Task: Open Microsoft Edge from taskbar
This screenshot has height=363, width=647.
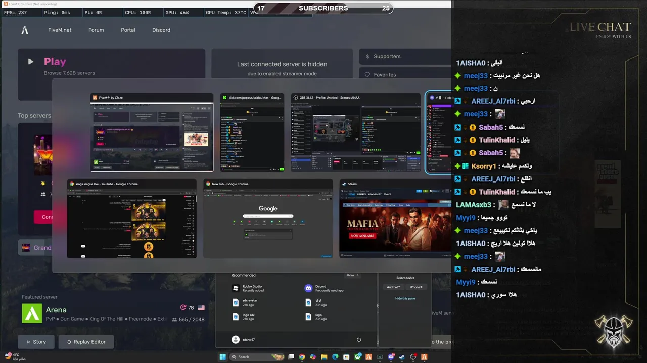Action: coord(335,357)
